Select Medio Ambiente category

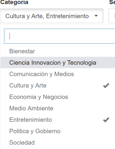58,108
